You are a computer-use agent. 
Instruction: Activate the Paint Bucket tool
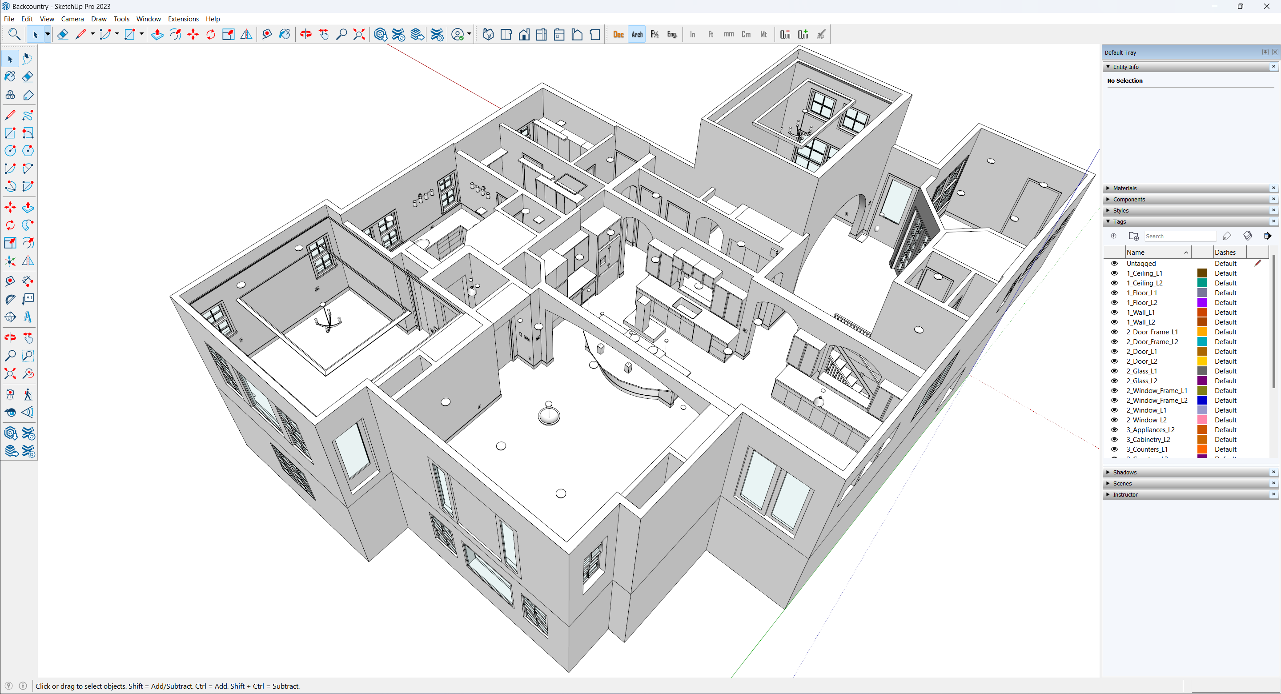tap(10, 76)
